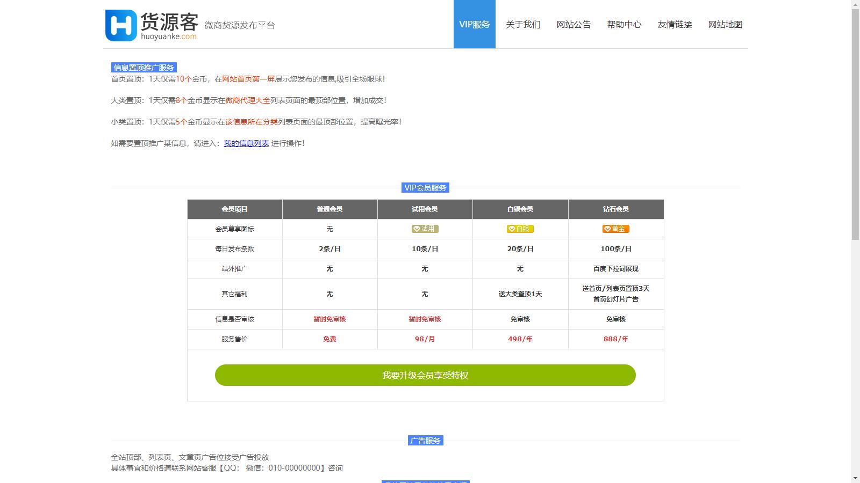The width and height of the screenshot is (860, 483).
Task: Click the 白银 member badge icon
Action: point(520,229)
